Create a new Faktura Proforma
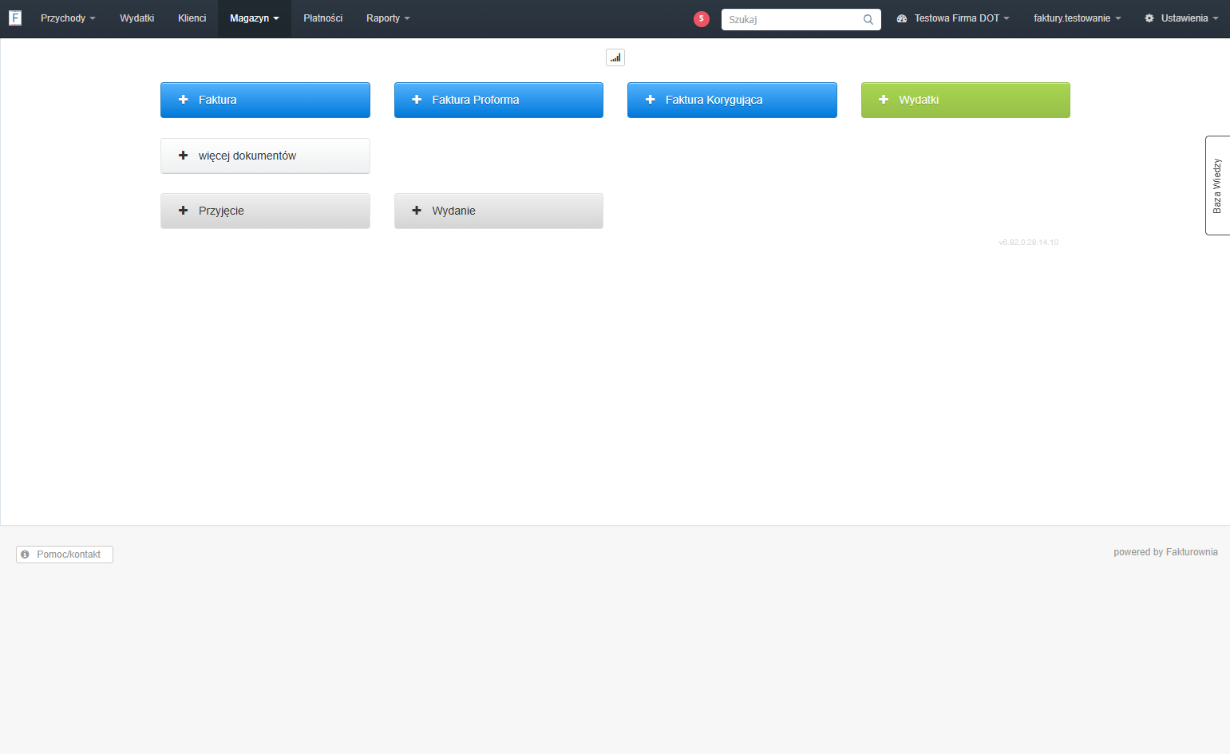 [x=499, y=100]
